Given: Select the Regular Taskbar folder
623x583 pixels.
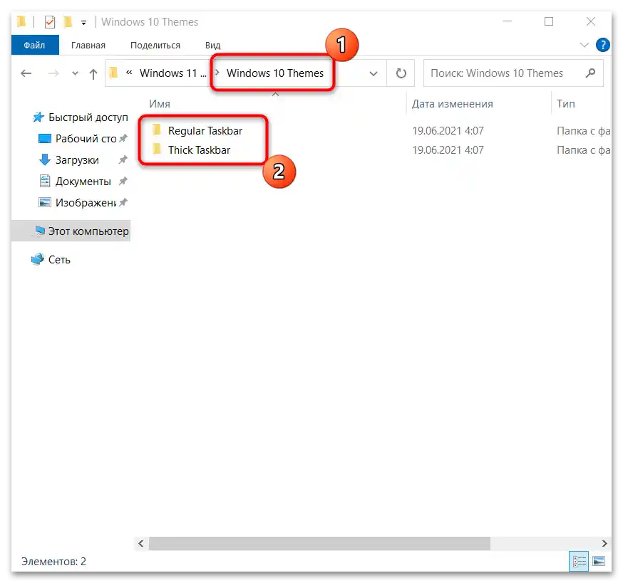Looking at the screenshot, I should (205, 131).
